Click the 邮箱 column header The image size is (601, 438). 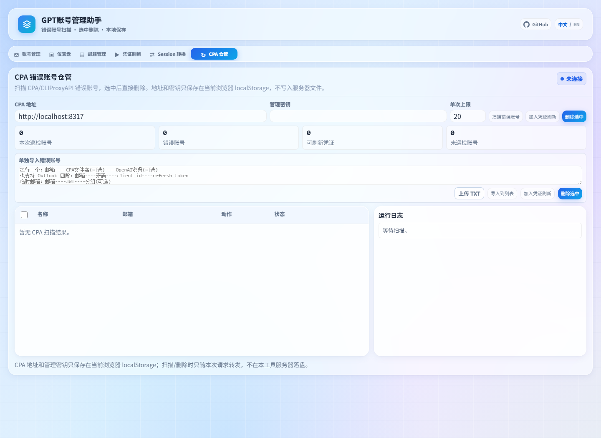click(128, 214)
